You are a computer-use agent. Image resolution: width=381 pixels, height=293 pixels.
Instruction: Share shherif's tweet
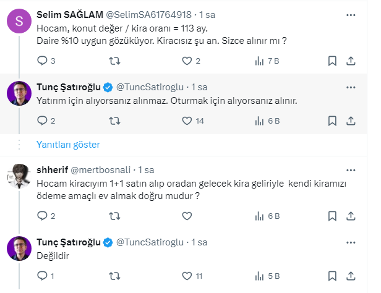pos(351,216)
